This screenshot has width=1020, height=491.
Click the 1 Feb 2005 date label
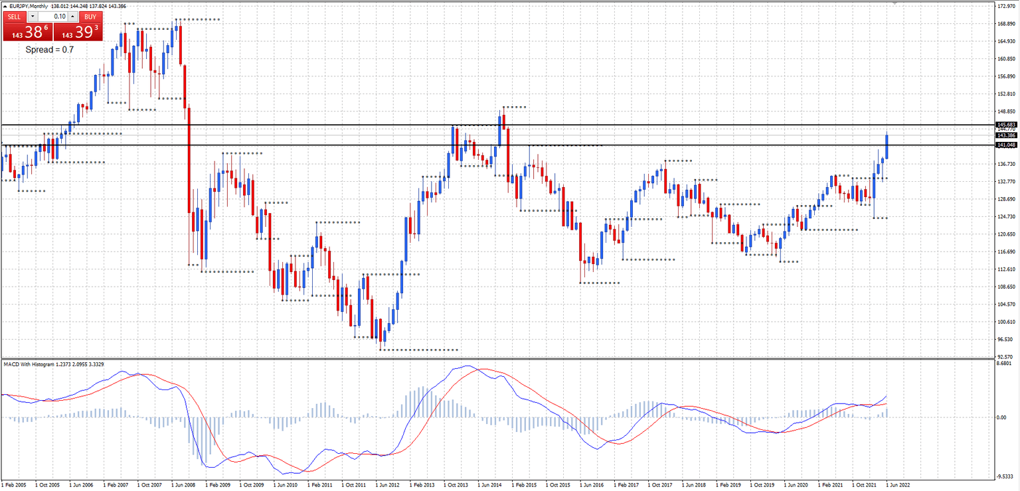pos(13,485)
